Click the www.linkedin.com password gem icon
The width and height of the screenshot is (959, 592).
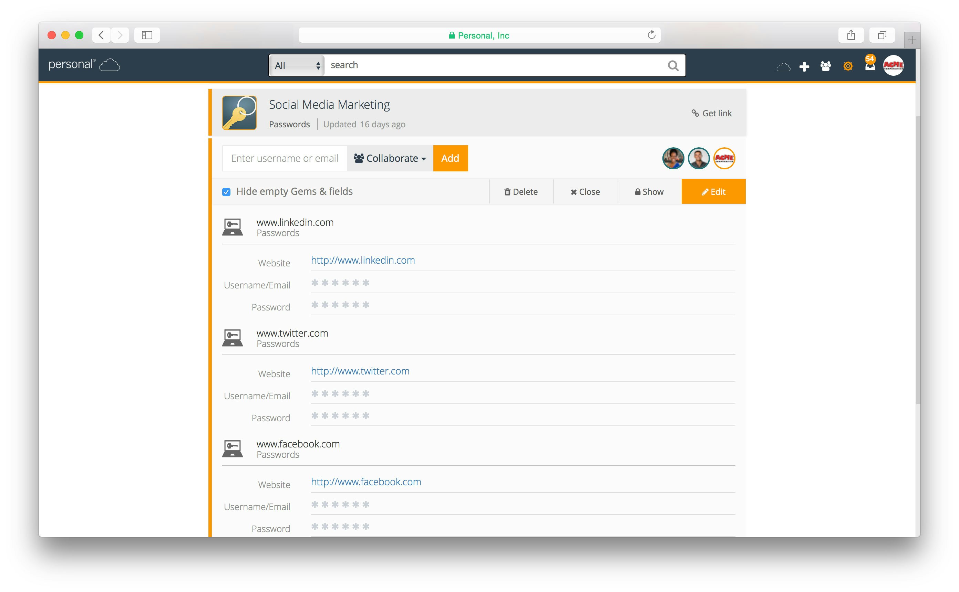point(232,227)
